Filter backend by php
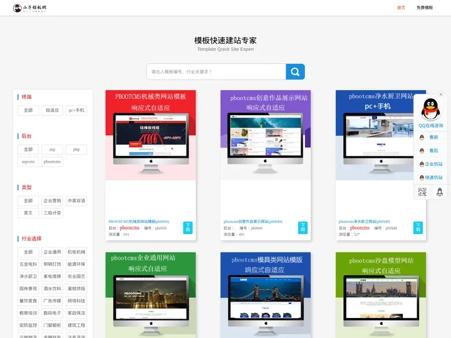Screen dimensions: 451x338 click(76, 150)
